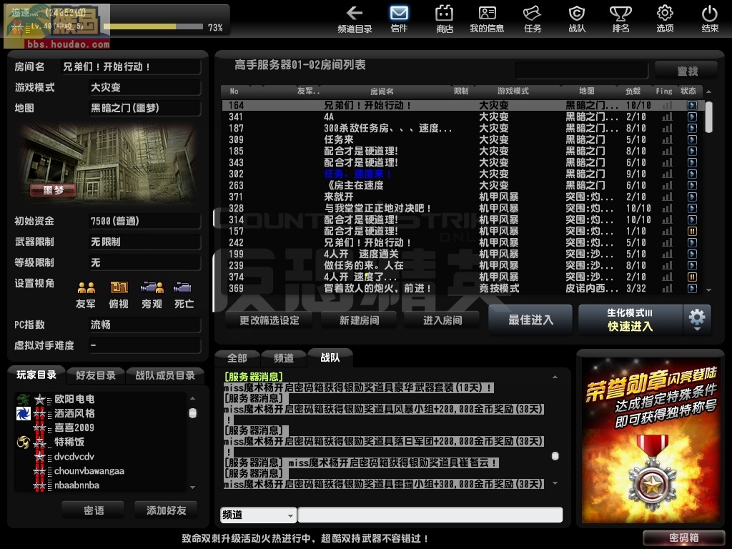Click Enter room (进入房间) button
The image size is (732, 549).
442,320
